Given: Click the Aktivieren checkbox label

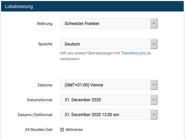Looking at the screenshot, I should [74, 130].
